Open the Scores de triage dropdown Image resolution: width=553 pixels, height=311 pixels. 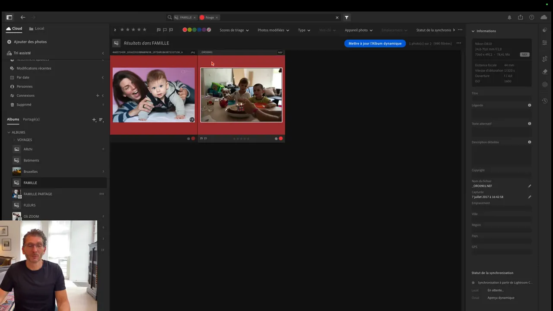click(234, 30)
